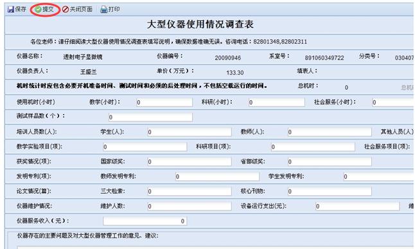Focus the 科研项目(项) input field

point(313,147)
